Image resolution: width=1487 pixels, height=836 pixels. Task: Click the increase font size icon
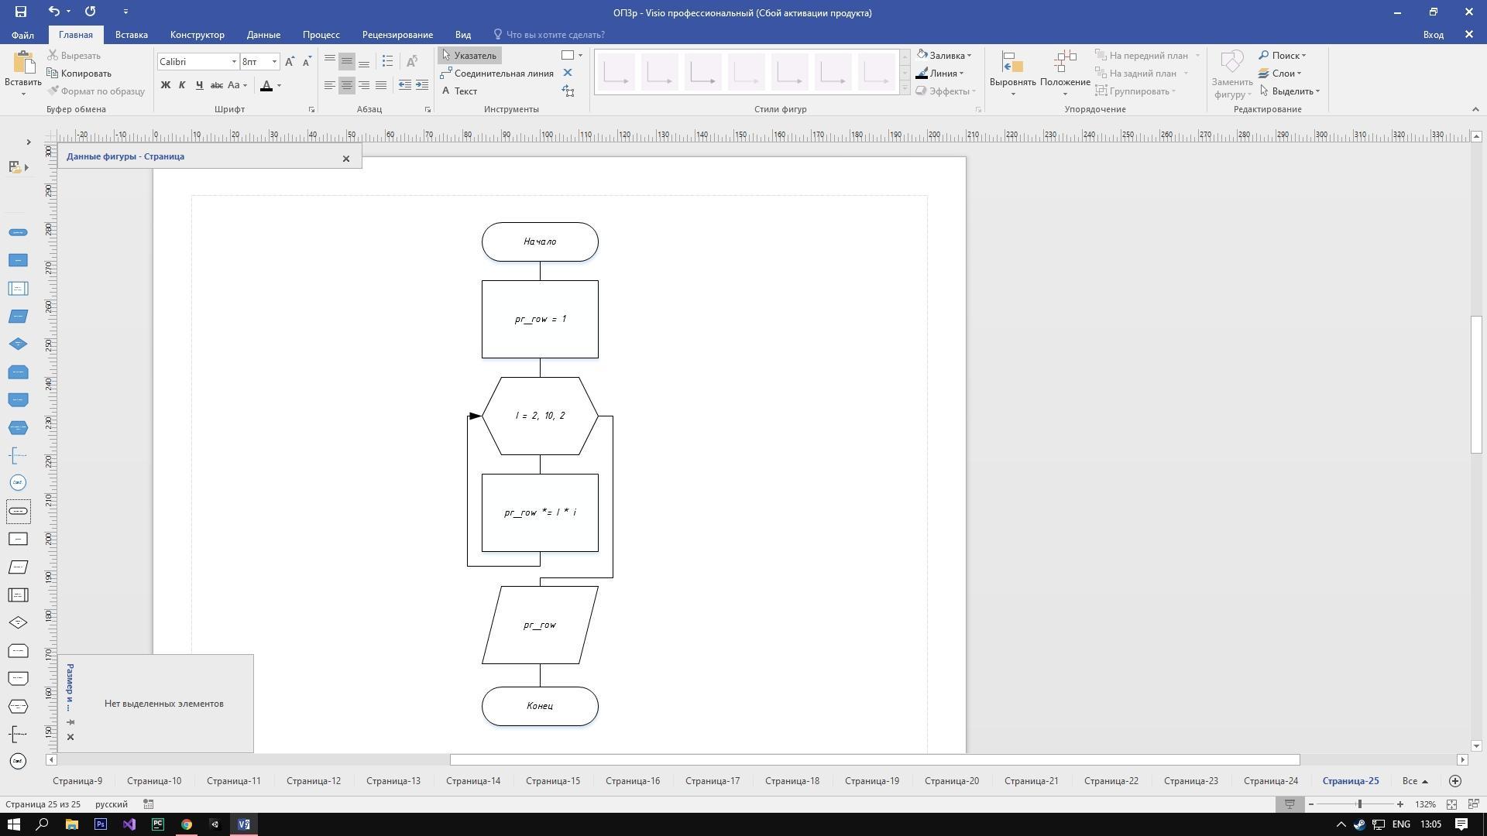coord(290,61)
